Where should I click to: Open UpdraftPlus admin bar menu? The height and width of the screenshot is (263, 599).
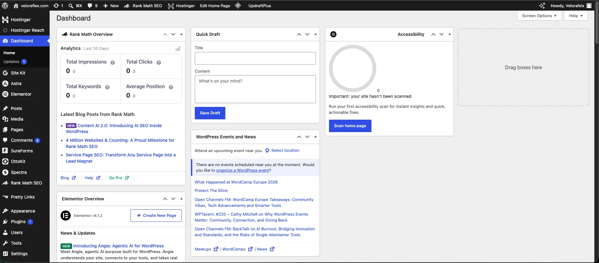(260, 6)
